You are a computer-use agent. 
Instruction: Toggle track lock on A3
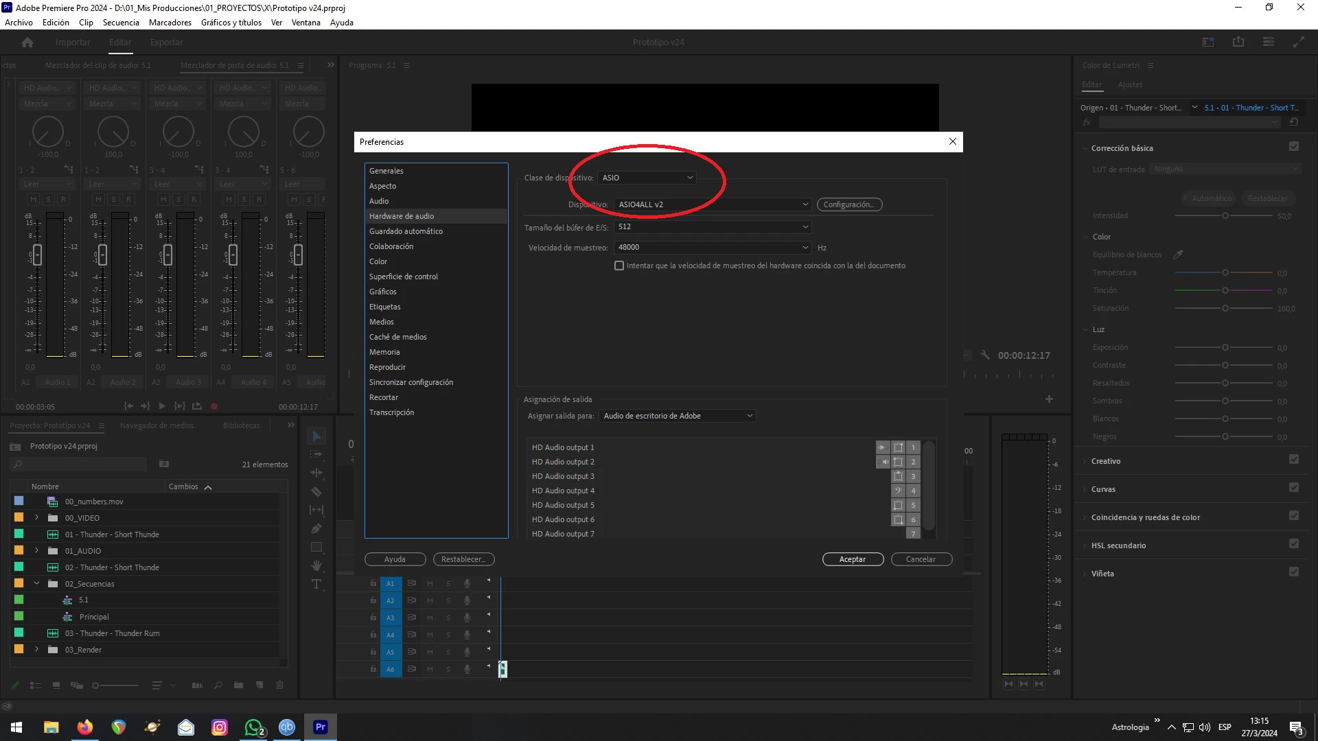pos(373,617)
